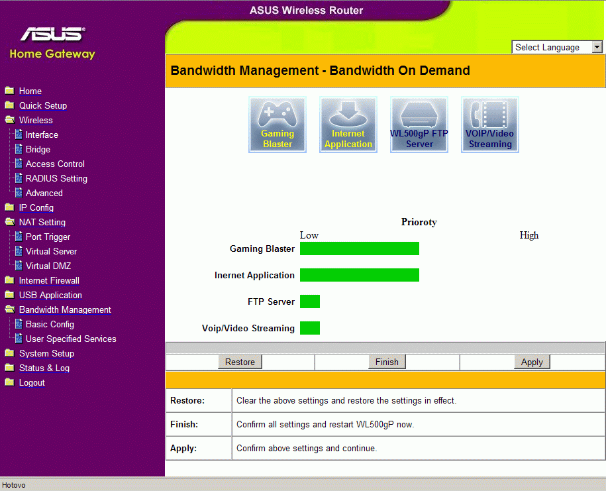Open the Interface wireless page
Viewport: 606px width, 491px height.
[x=42, y=135]
